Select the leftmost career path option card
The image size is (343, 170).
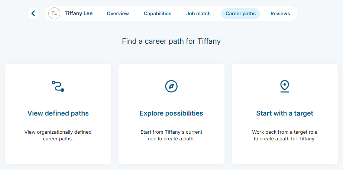click(58, 152)
